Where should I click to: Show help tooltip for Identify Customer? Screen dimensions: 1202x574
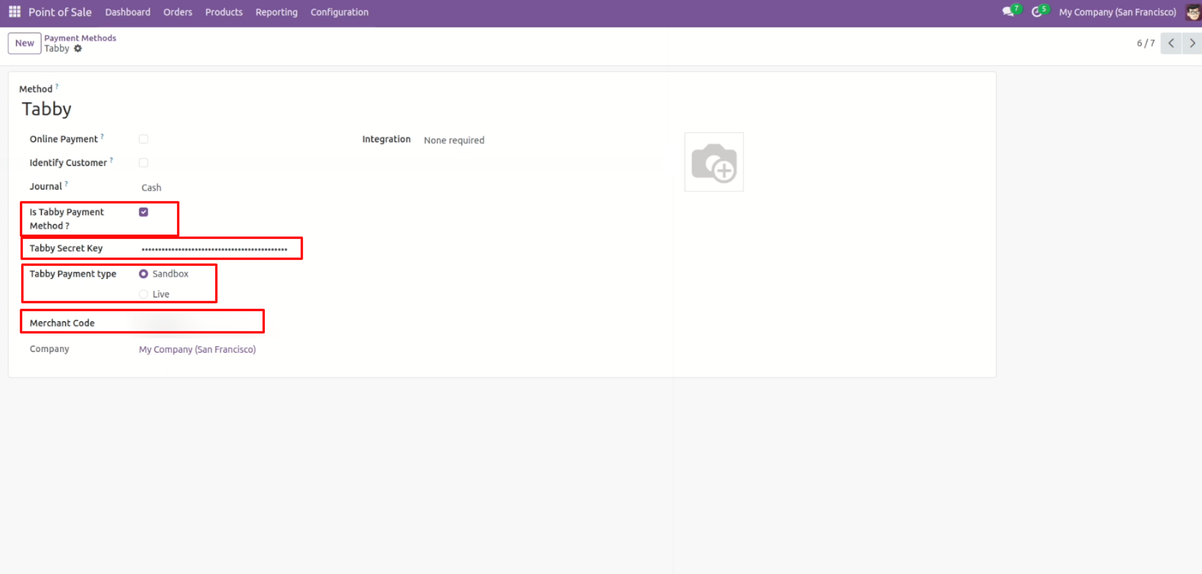tap(111, 160)
